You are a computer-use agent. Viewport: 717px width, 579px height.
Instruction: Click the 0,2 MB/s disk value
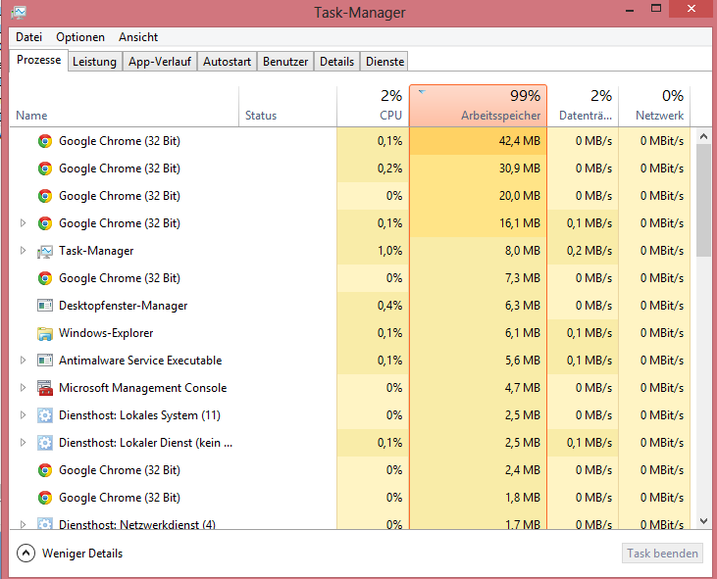[x=589, y=251]
